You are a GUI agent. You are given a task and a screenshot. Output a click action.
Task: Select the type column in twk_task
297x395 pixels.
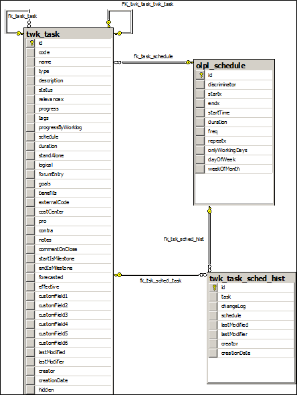click(x=69, y=71)
